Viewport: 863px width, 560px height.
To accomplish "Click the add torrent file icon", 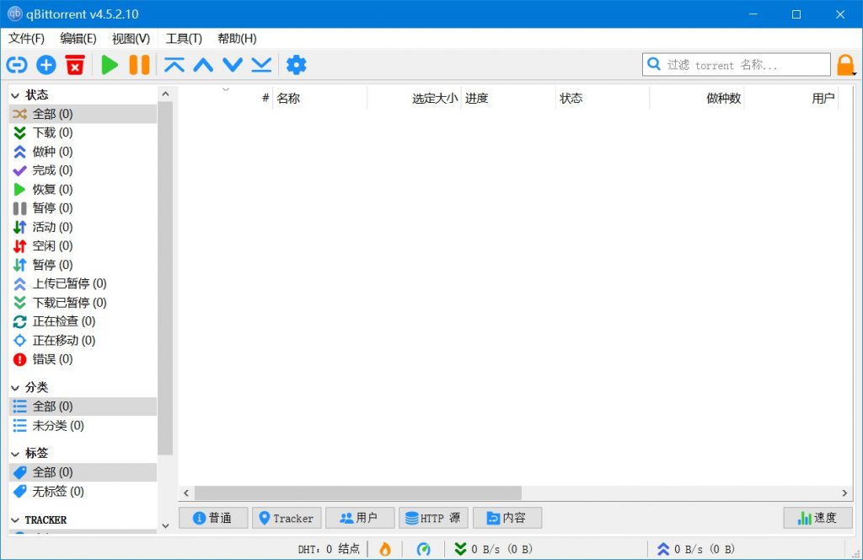I will point(46,64).
